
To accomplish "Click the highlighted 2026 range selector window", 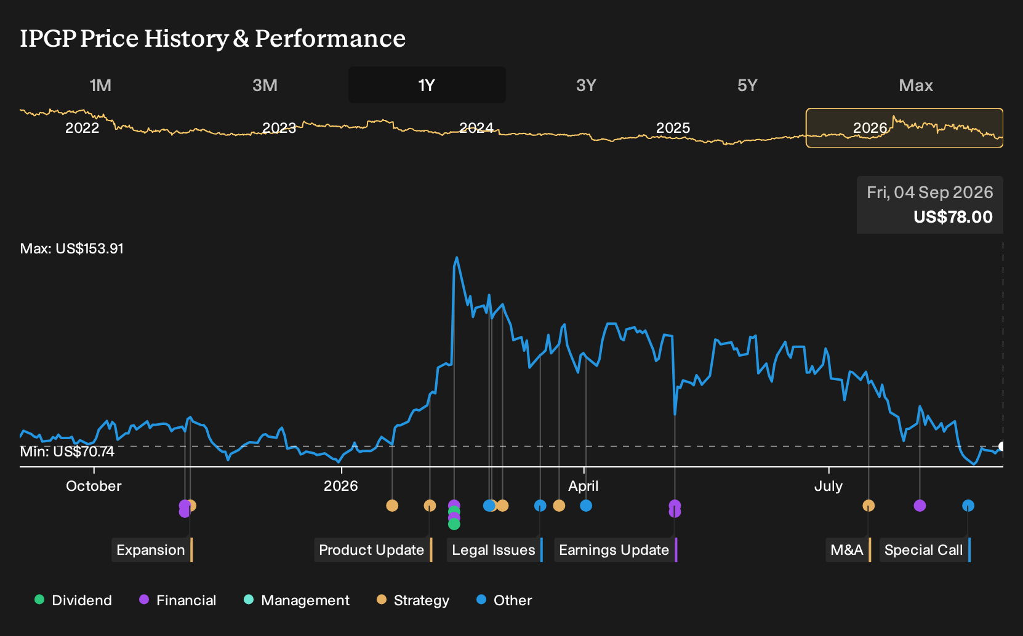I will 904,128.
